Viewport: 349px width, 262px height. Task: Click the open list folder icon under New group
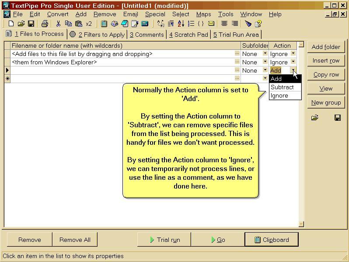pos(315,118)
